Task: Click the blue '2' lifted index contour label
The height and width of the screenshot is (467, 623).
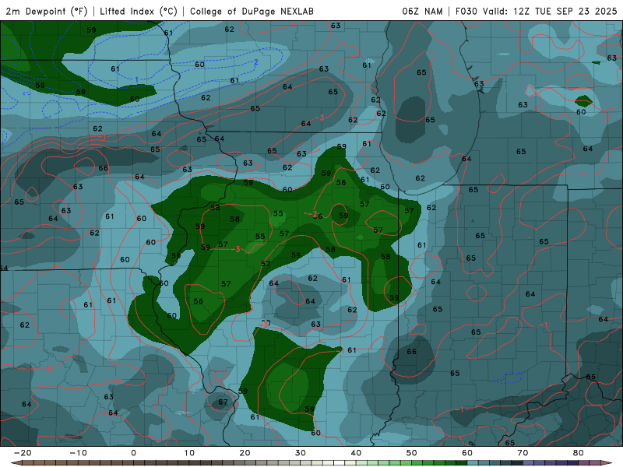Action: tap(256, 62)
